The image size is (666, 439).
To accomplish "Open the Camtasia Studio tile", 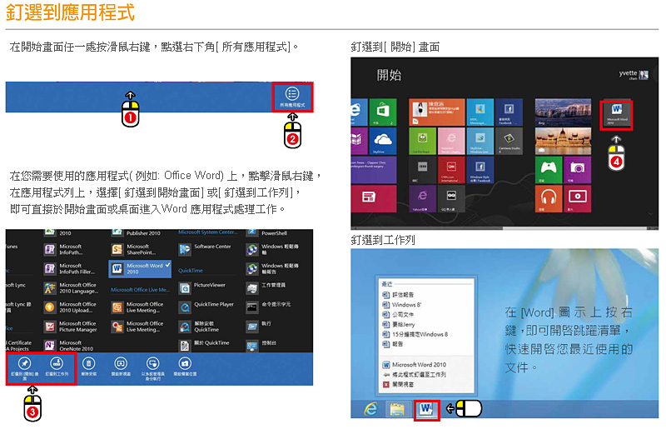I will [509, 141].
